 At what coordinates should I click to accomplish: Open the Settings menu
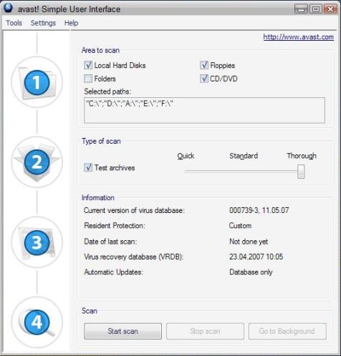[43, 23]
